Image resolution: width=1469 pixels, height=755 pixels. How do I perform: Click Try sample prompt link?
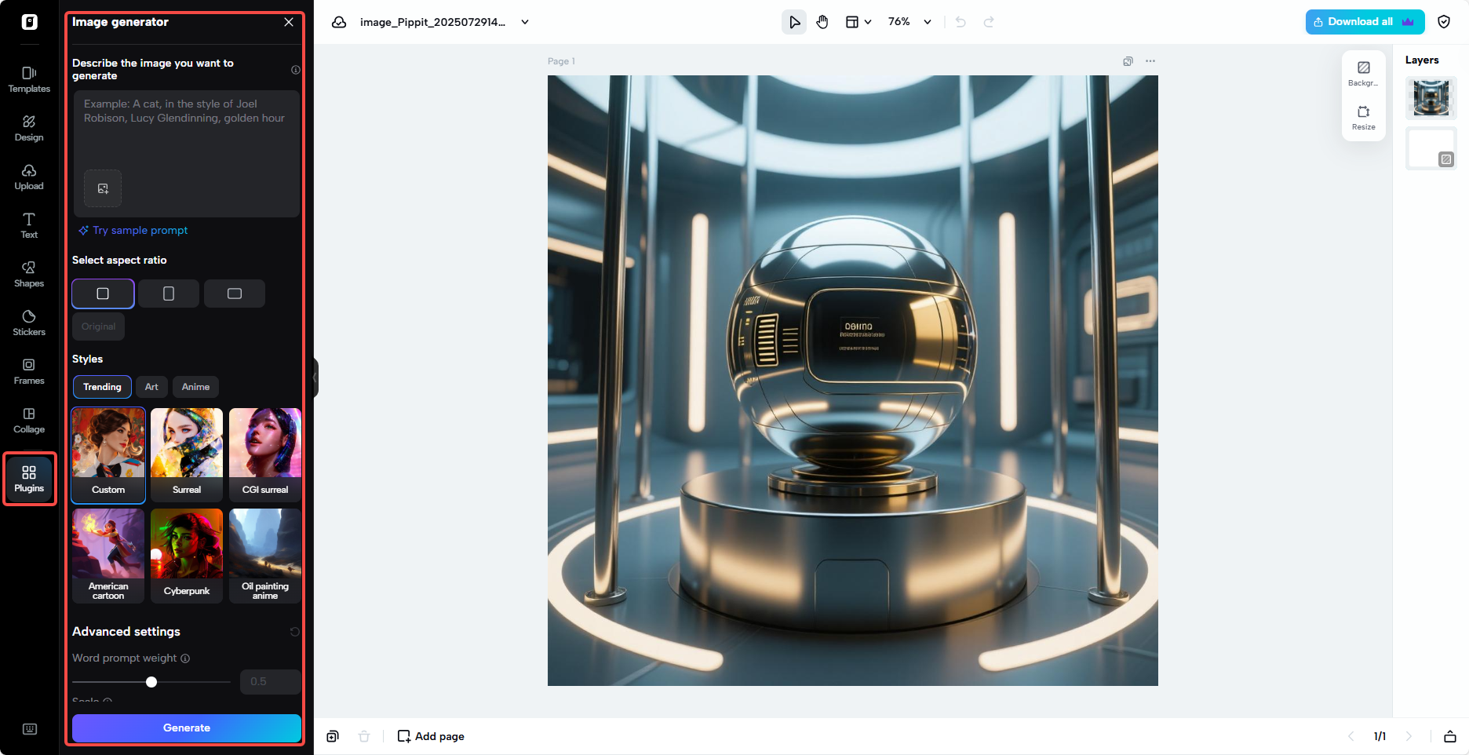tap(133, 230)
